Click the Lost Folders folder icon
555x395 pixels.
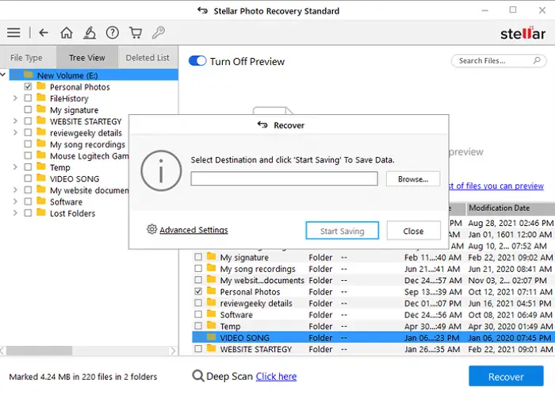tap(41, 213)
